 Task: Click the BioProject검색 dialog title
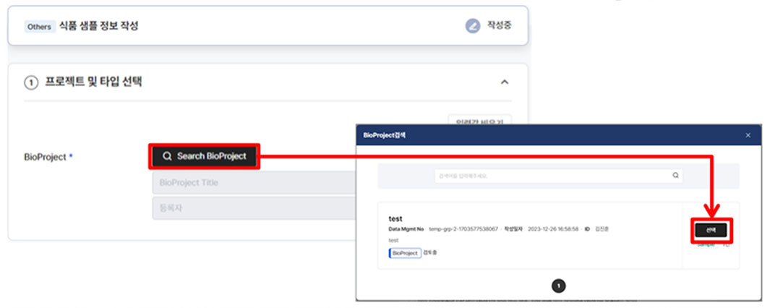(x=385, y=135)
